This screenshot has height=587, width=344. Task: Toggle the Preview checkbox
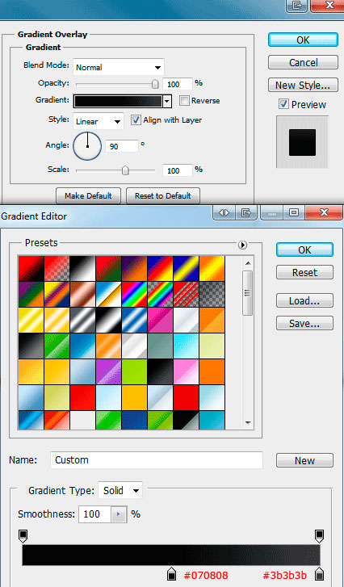point(283,104)
